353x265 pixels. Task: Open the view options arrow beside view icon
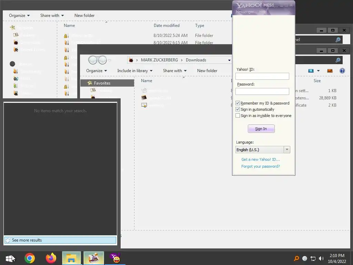click(x=318, y=71)
